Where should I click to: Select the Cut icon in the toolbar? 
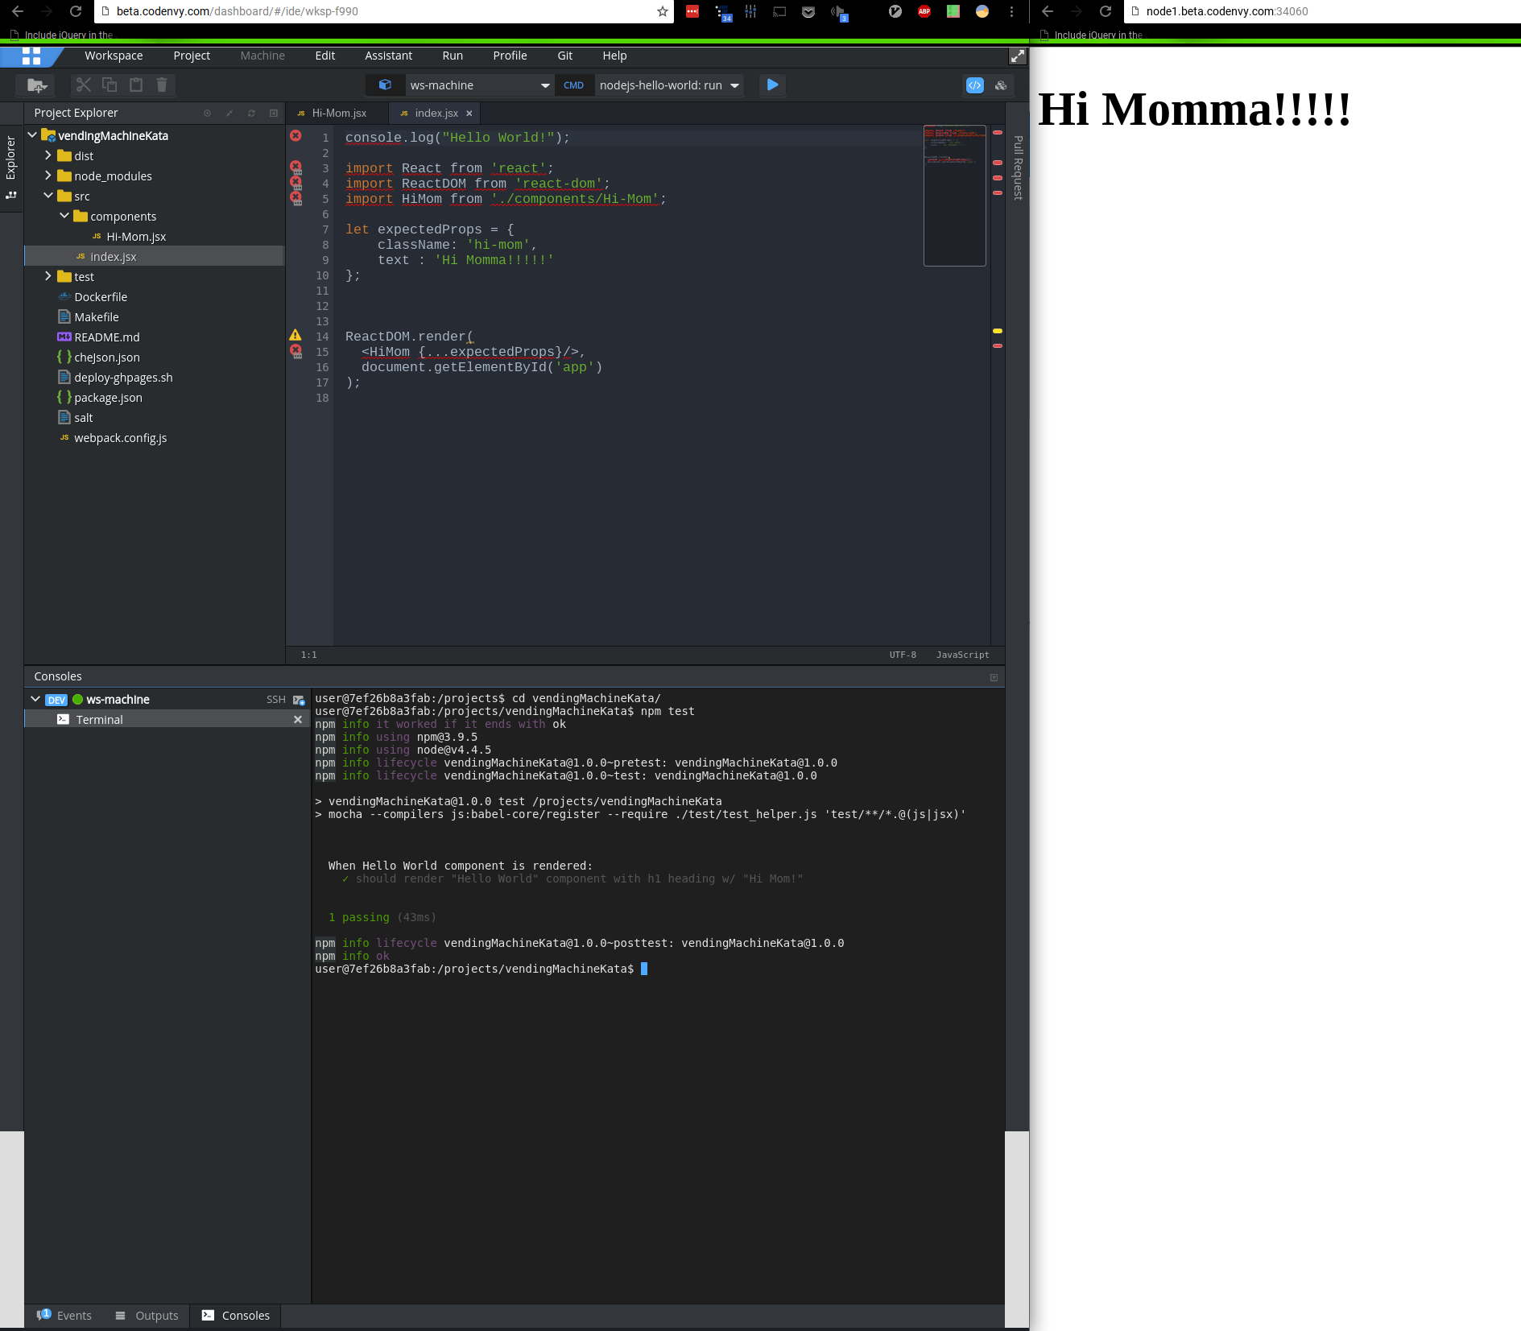pos(83,85)
